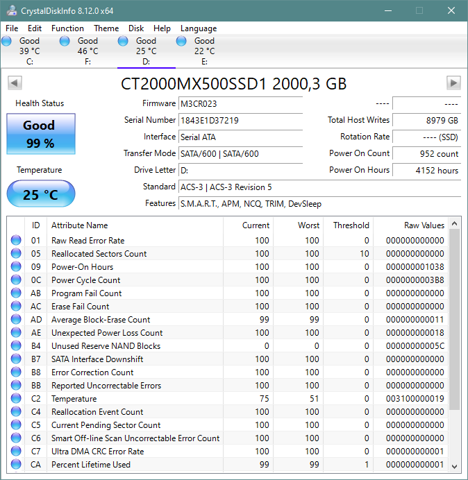Click the Serial Number field 1843E1D37219

click(x=240, y=120)
